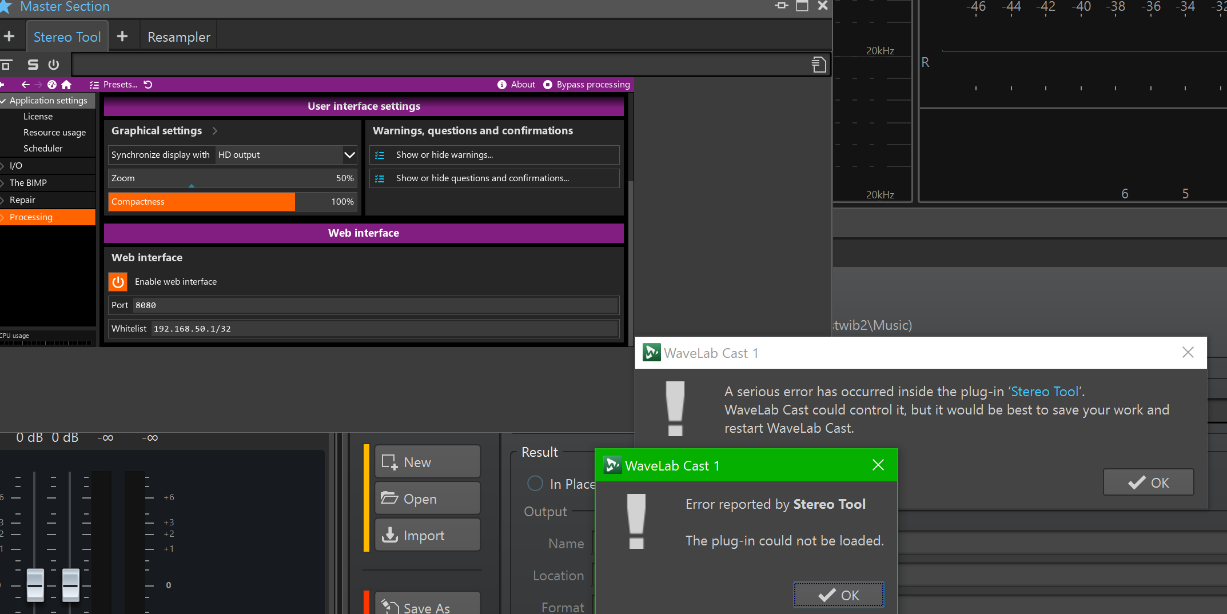Select the In Place radio button

535,484
